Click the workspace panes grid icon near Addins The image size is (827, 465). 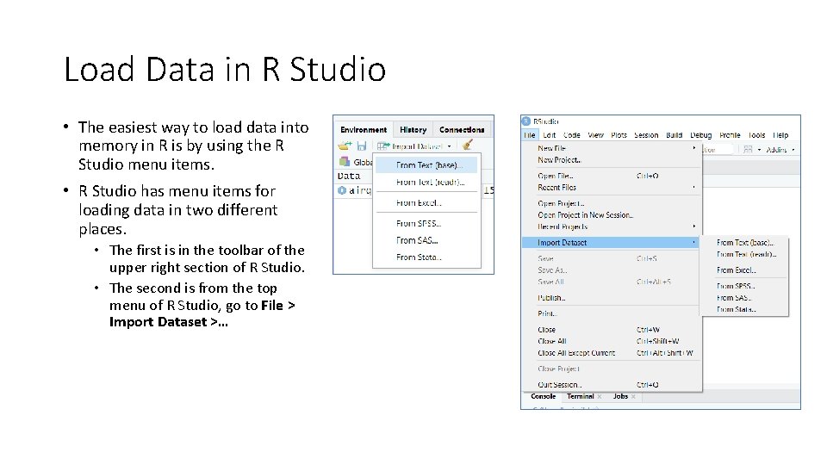pyautogui.click(x=748, y=150)
